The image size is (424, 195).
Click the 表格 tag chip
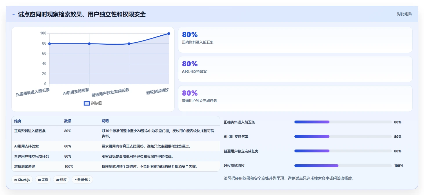point(43,180)
